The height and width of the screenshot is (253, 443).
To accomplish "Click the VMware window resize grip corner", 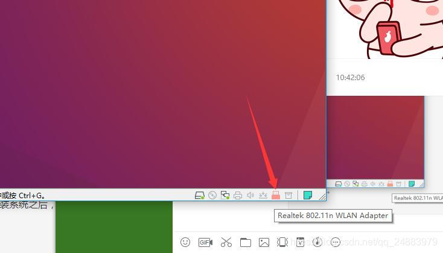I will coord(322,196).
